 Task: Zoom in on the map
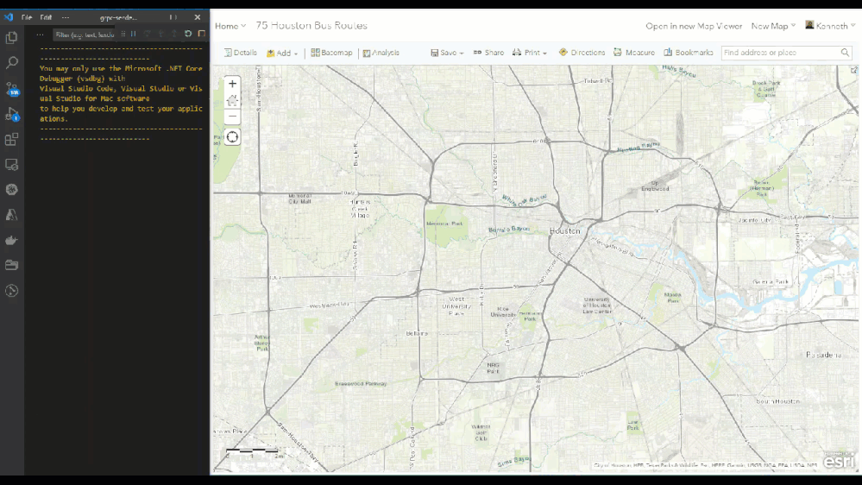coord(232,84)
